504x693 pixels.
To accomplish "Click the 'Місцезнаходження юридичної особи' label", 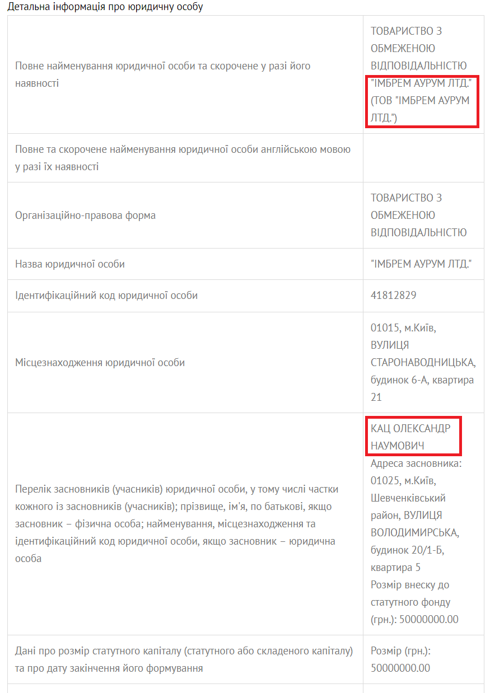I will [x=100, y=363].
